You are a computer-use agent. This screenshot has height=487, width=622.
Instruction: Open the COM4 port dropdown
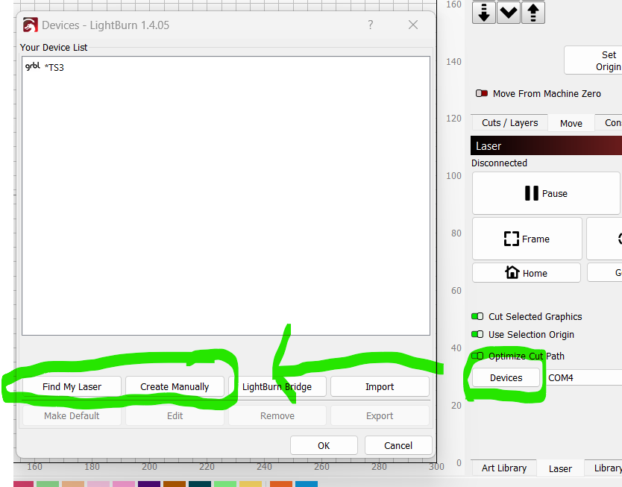coord(583,377)
